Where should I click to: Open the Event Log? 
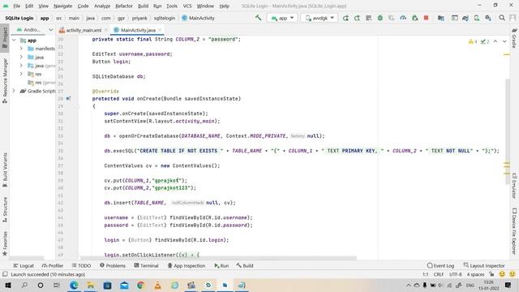coord(440,265)
